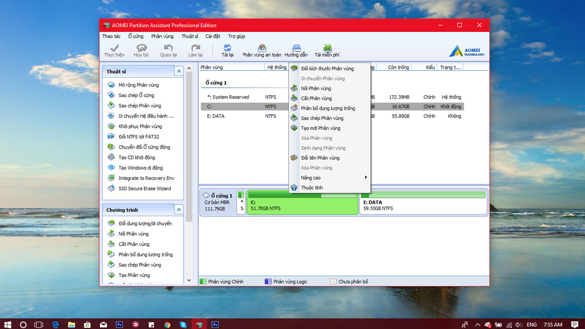Click the Chuyển đổi Ổ cứng động icon
585x329 pixels.
click(111, 147)
